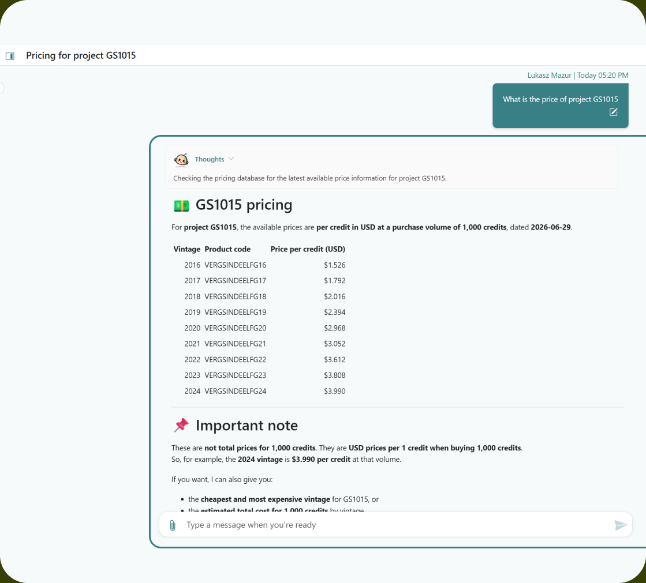Click Lukasz Mazur timestamp text
This screenshot has height=583, width=646.
click(578, 76)
